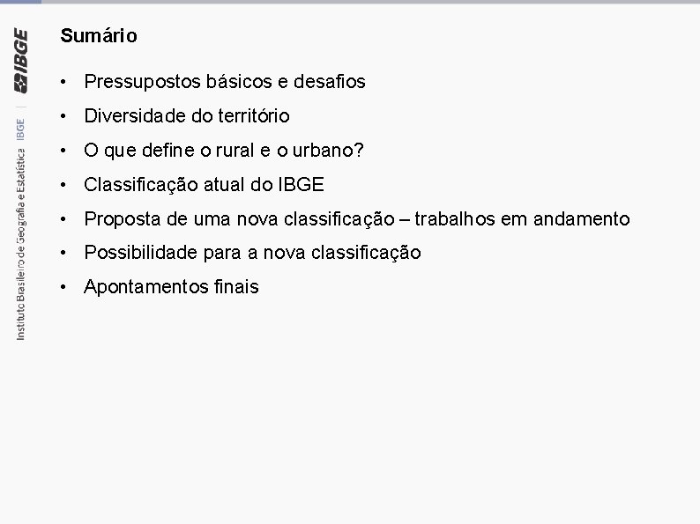
Task: Click bullet dot beside Diversidade do território
Action: click(x=63, y=116)
